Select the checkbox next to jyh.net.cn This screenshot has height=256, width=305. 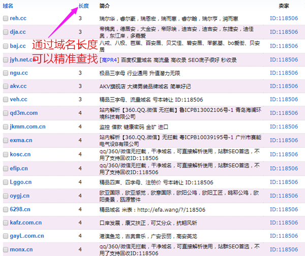coord(5,59)
